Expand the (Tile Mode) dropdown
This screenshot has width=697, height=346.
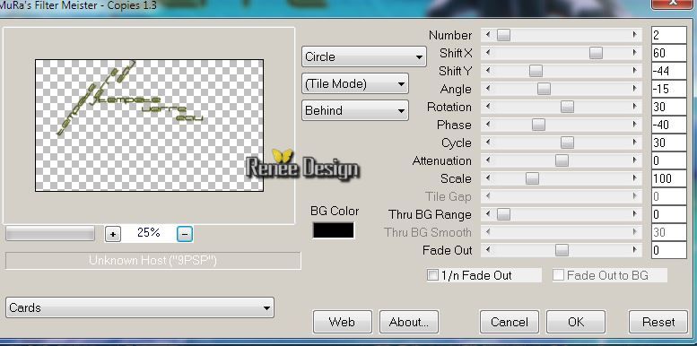354,83
